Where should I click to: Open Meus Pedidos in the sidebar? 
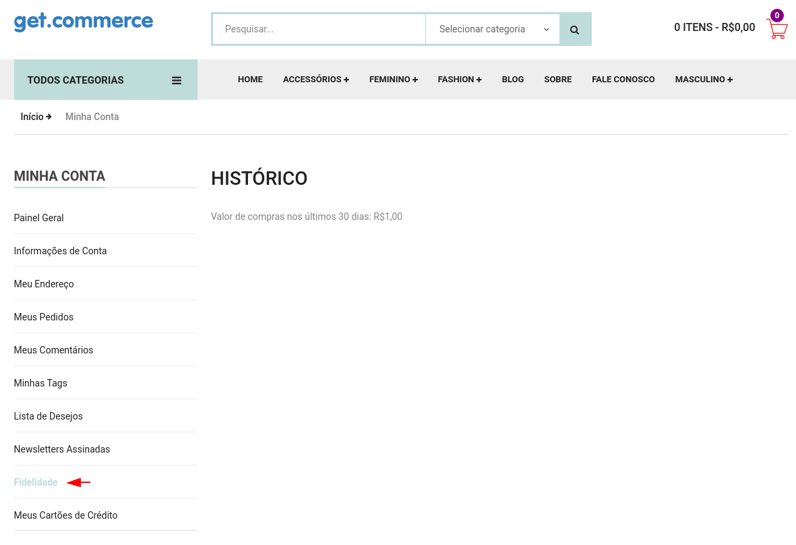click(x=44, y=317)
